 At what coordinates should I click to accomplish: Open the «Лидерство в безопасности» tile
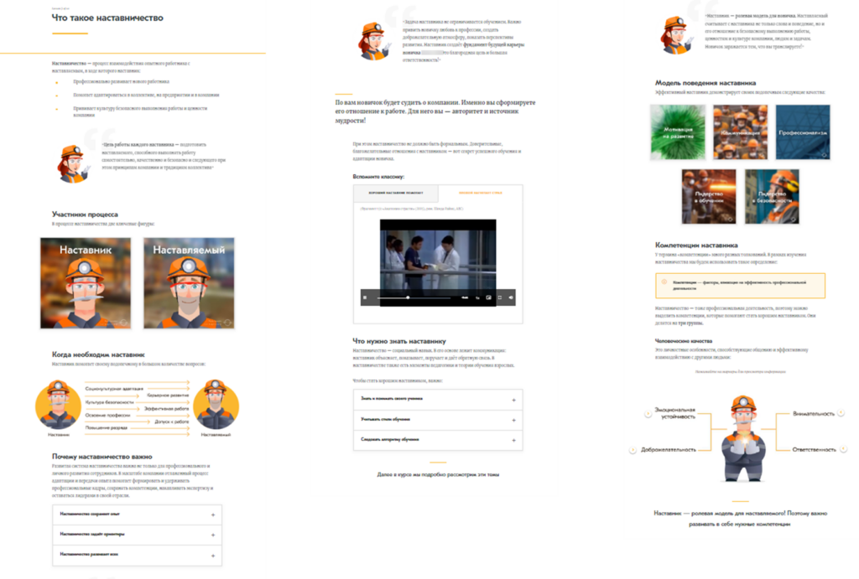pyautogui.click(x=772, y=196)
